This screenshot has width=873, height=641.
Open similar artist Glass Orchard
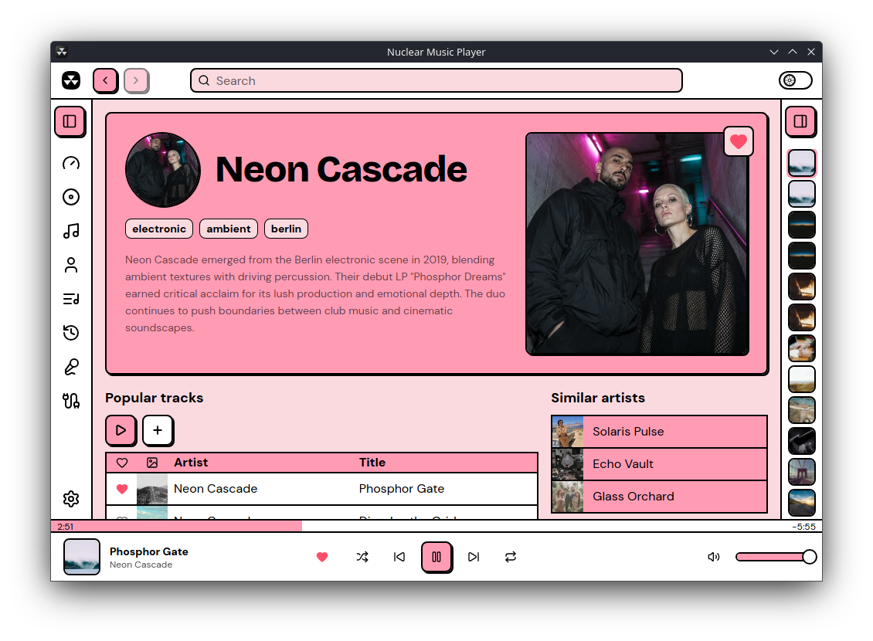coord(659,497)
